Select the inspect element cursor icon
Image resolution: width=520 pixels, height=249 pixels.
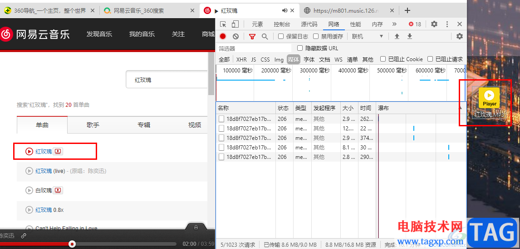coord(223,24)
